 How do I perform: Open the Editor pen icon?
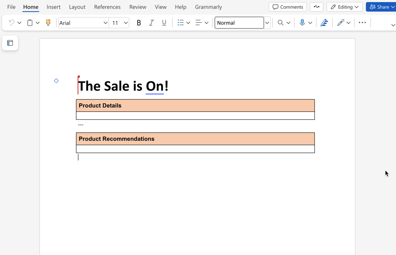point(324,23)
